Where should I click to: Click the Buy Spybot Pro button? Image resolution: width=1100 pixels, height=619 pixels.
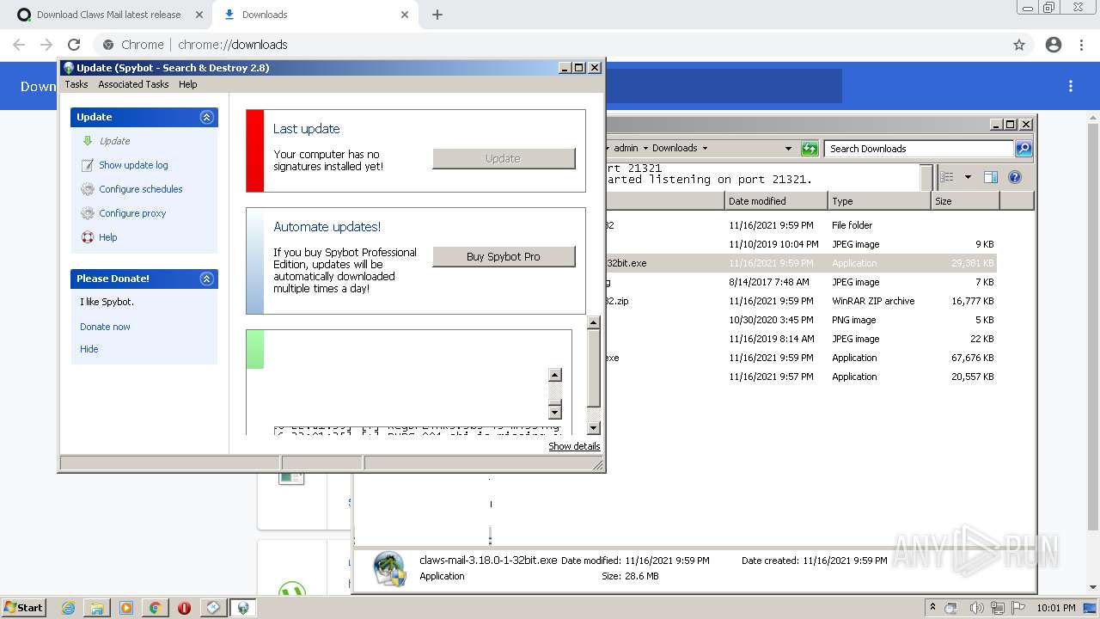504,256
